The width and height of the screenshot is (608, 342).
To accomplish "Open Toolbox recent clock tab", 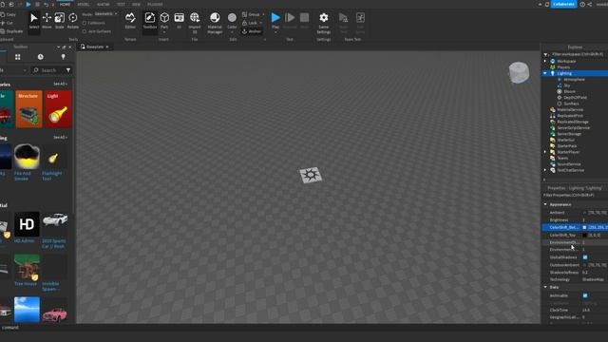I will pyautogui.click(x=40, y=57).
